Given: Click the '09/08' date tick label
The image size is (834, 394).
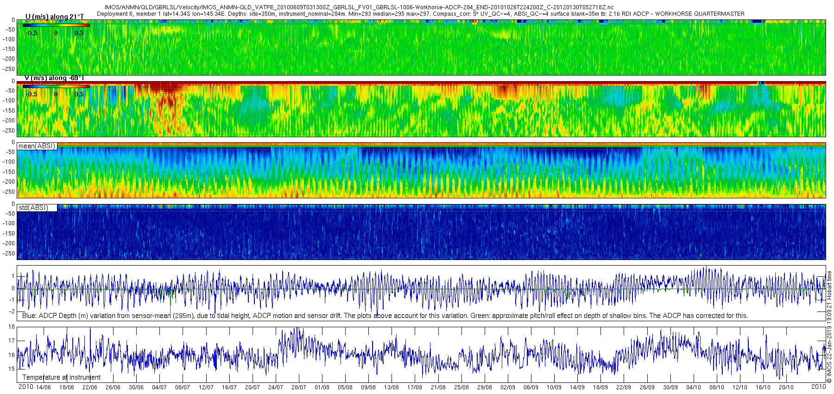Looking at the screenshot, I should pyautogui.click(x=368, y=388).
